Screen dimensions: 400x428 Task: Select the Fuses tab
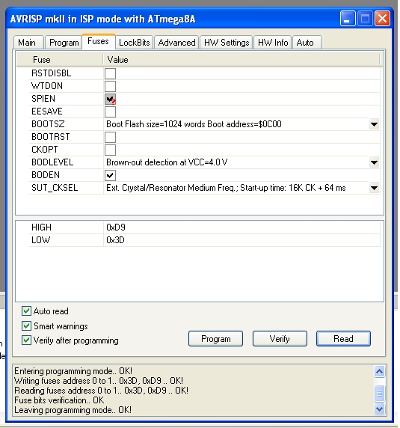pyautogui.click(x=98, y=41)
